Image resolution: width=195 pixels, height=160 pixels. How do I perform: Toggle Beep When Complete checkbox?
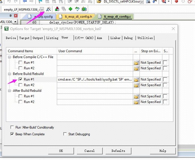(x=12, y=134)
